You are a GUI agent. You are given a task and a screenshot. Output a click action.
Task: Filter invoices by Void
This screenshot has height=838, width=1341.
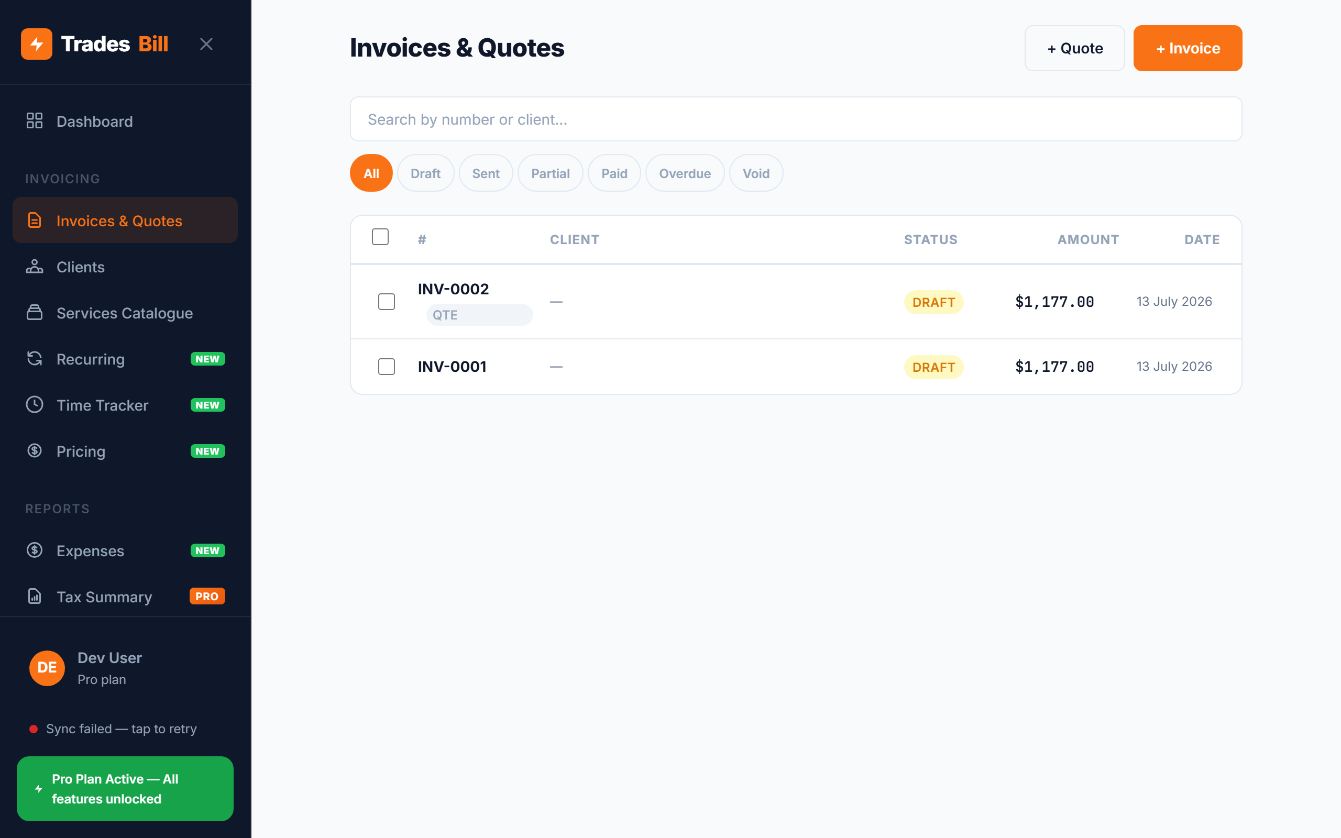(x=756, y=173)
